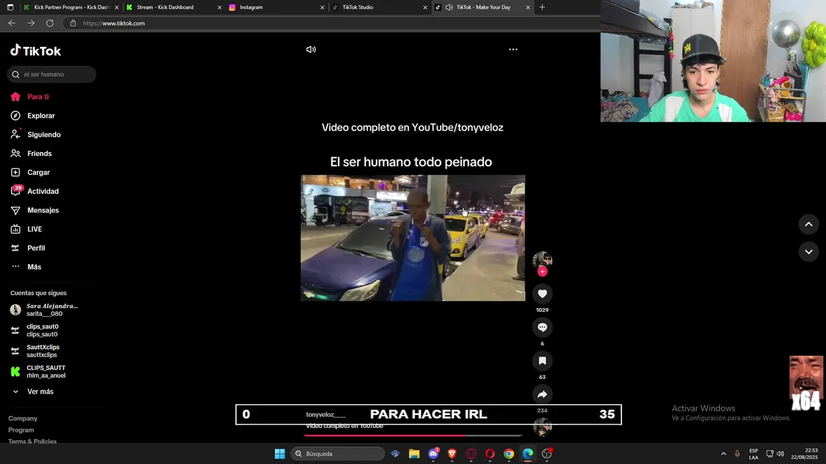Expand the Más menu

point(26,267)
